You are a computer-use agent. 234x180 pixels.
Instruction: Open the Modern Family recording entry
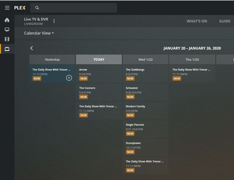pos(146,111)
